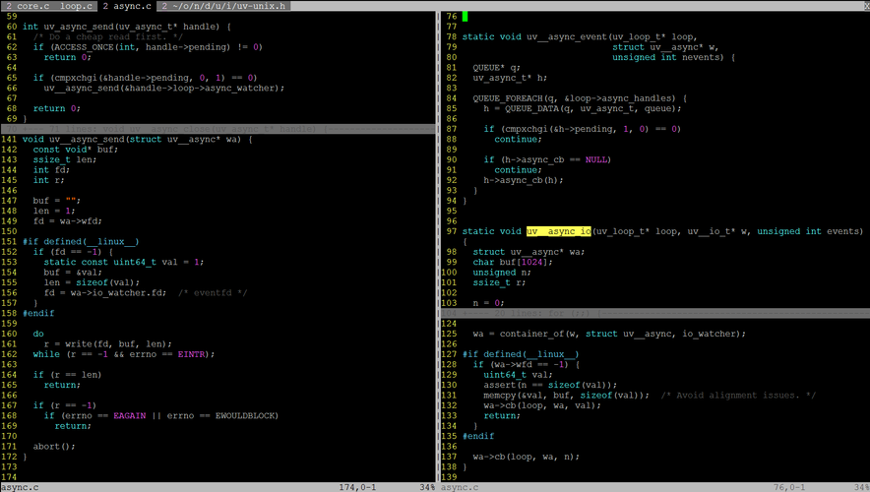The height and width of the screenshot is (492, 870).
Task: Open the uv-unix.h tab
Action: point(214,6)
